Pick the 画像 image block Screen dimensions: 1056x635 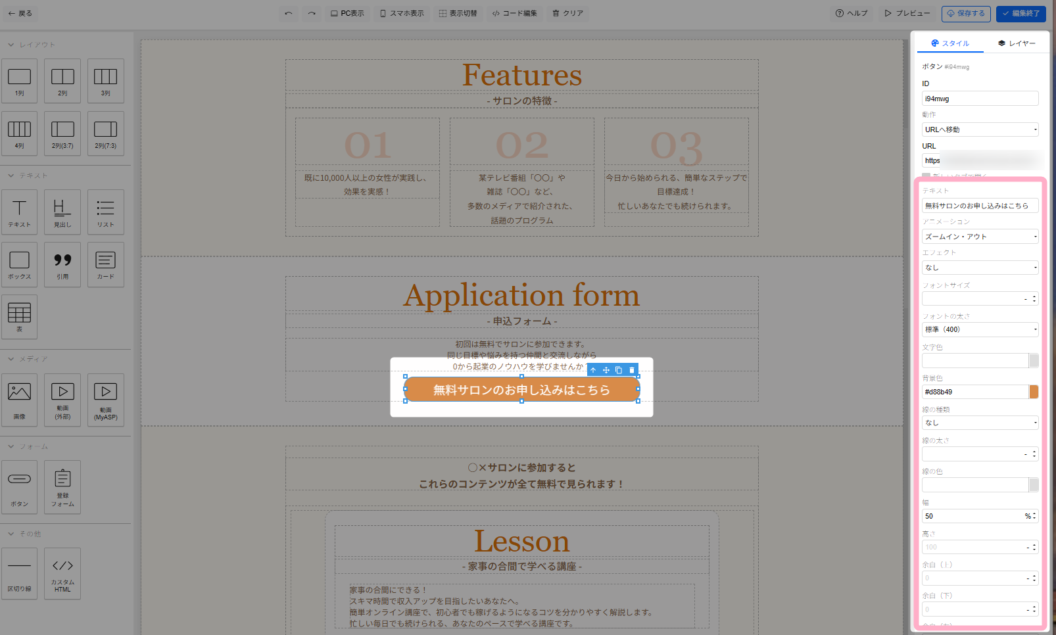click(x=20, y=400)
